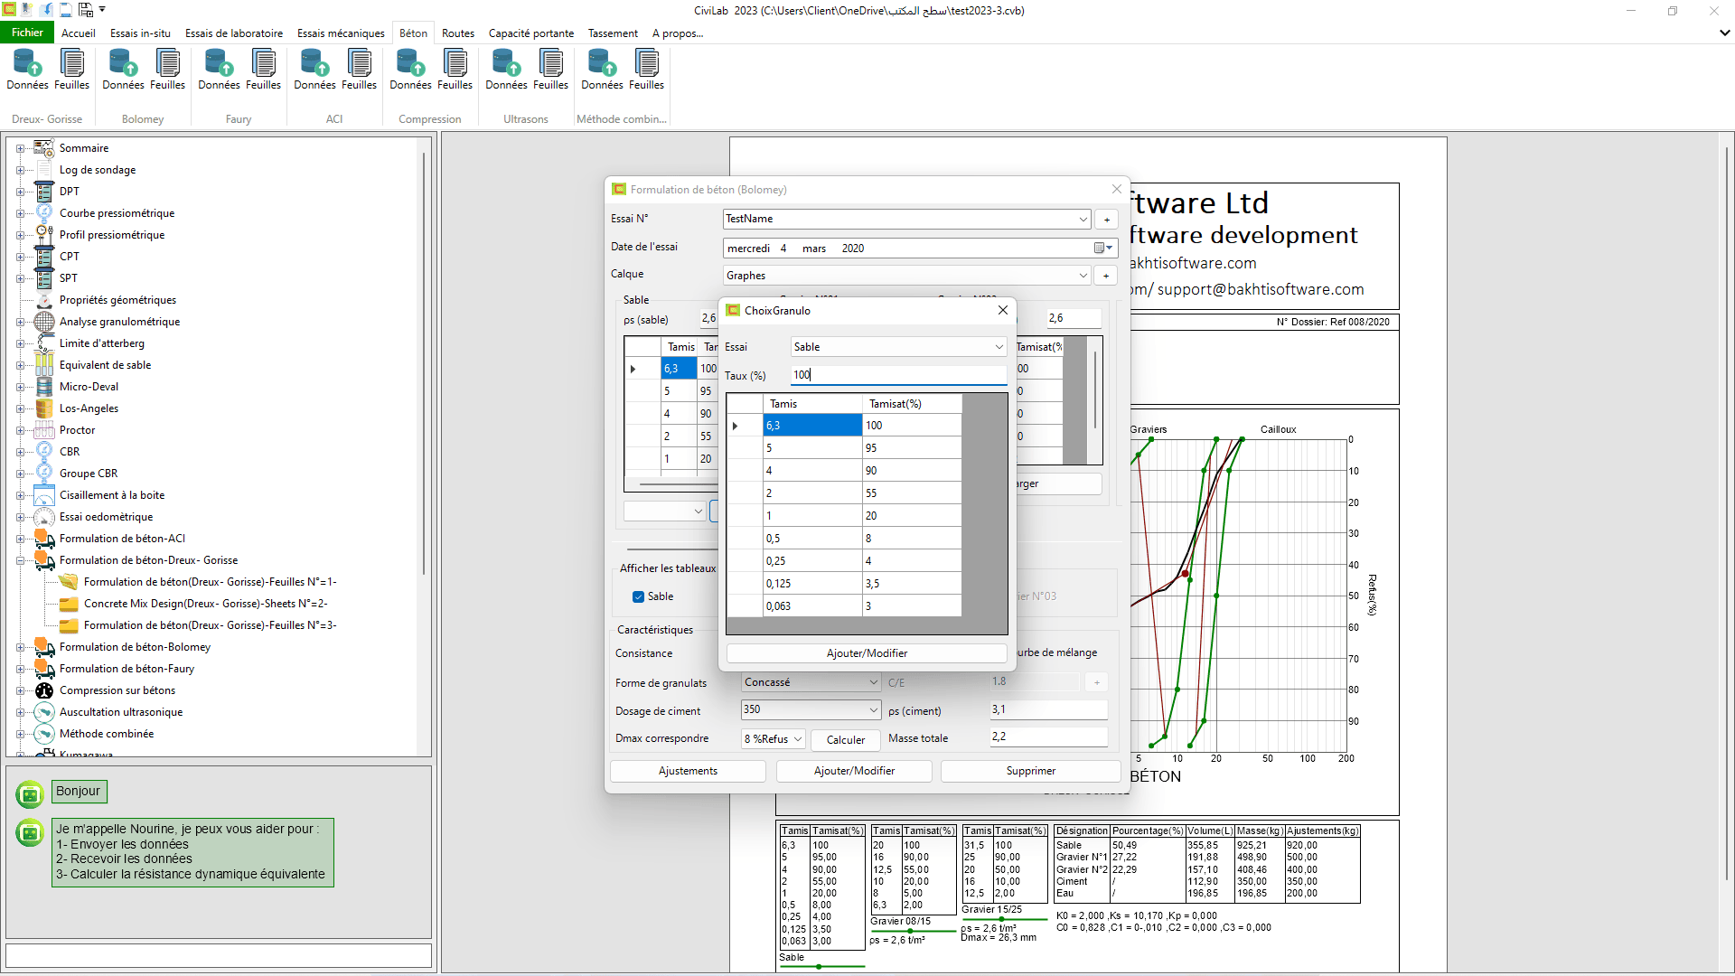Open Feuilles in Ultrasons ribbon group
Image resolution: width=1735 pixels, height=976 pixels.
[x=550, y=70]
